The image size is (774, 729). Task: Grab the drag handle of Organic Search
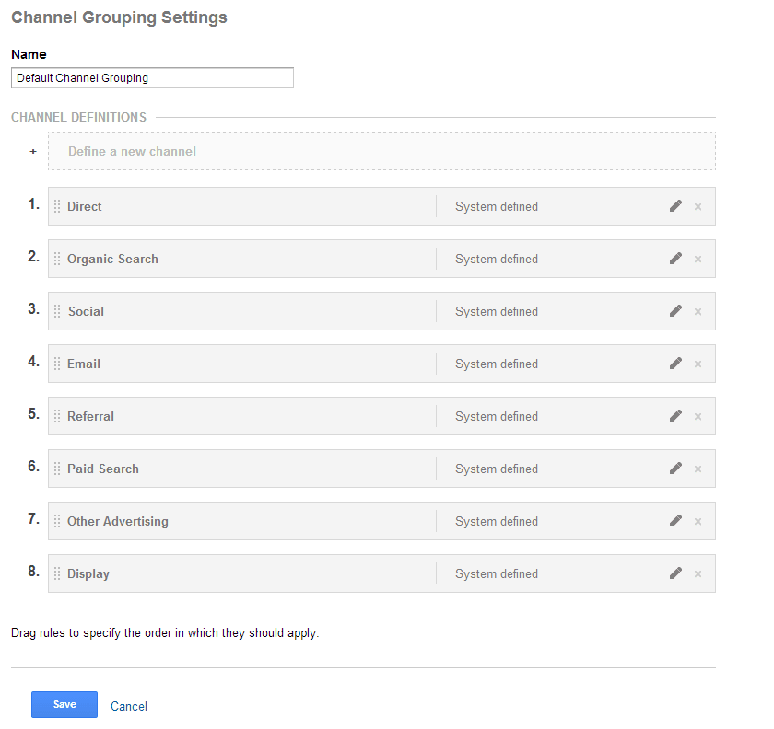pos(57,259)
